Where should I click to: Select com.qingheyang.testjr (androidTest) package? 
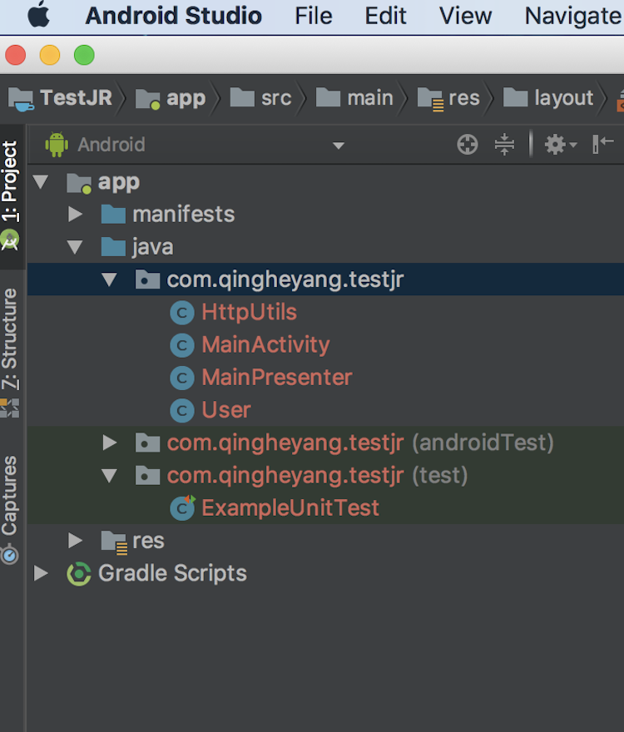click(x=360, y=443)
